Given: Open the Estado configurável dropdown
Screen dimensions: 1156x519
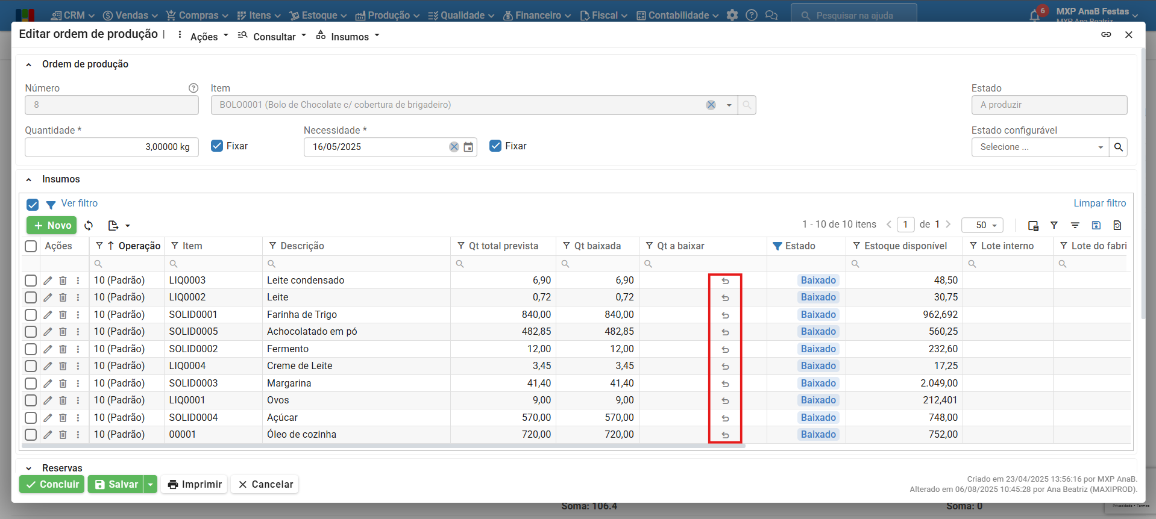Looking at the screenshot, I should click(1040, 147).
